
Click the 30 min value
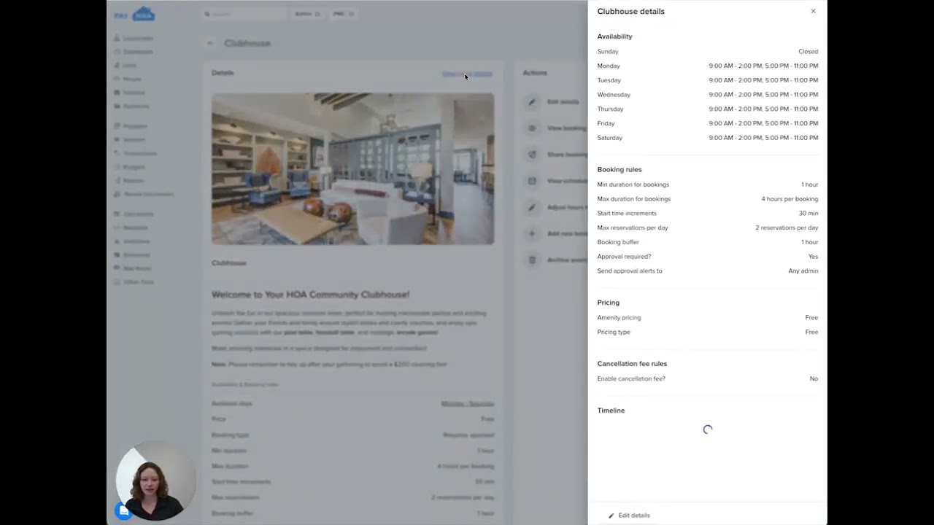tap(808, 214)
